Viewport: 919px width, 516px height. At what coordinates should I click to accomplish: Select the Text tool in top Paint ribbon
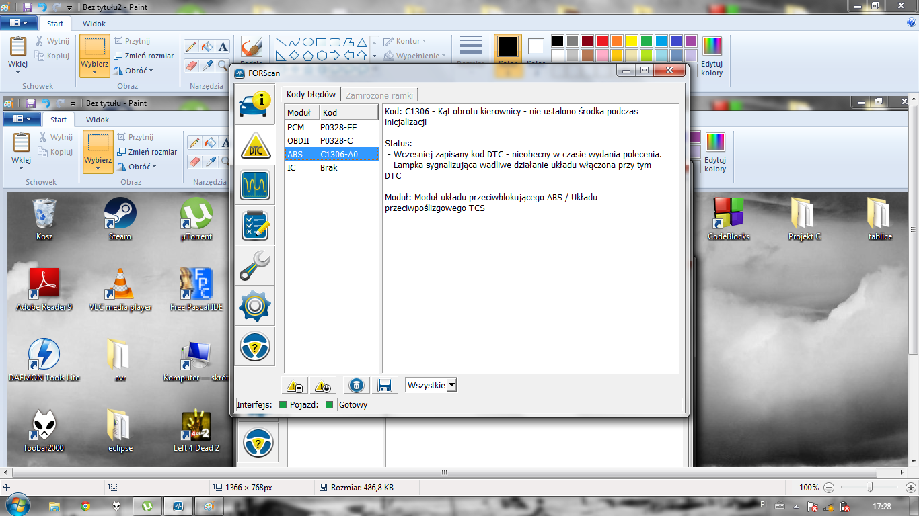click(223, 47)
